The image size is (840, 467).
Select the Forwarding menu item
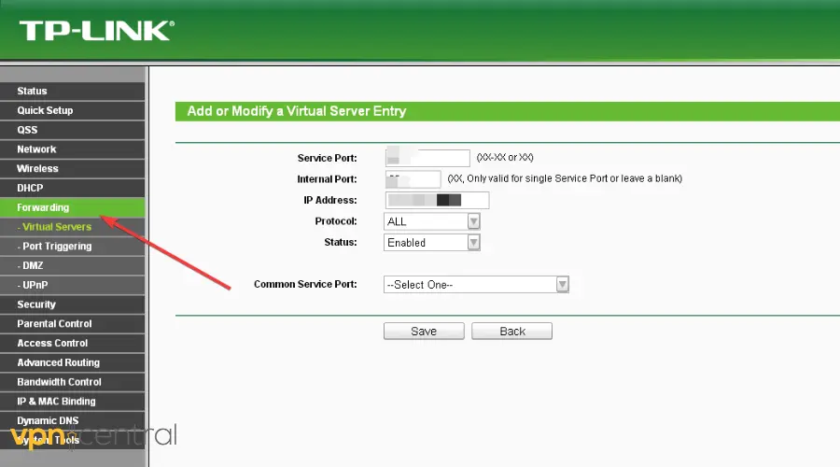tap(72, 207)
